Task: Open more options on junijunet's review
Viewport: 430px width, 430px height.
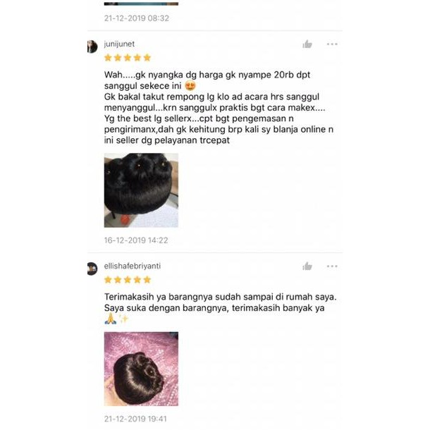Action: point(332,44)
